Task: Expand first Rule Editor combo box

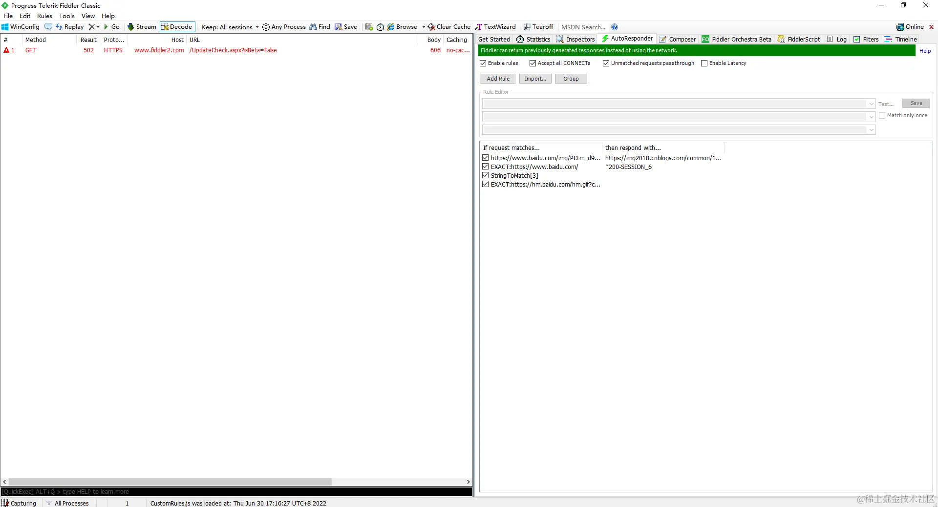Action: pos(871,104)
